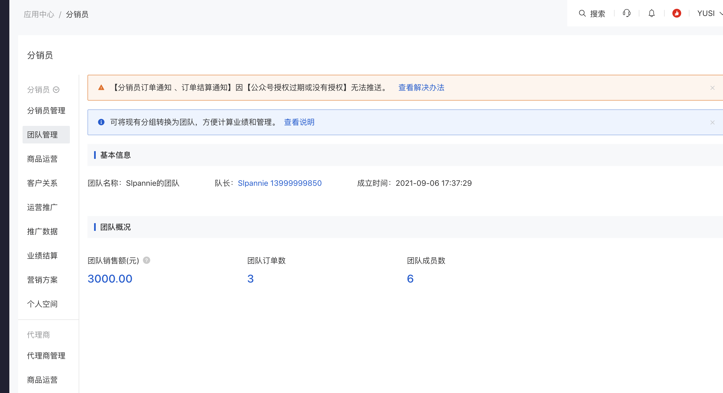Screen dimensions: 723x393
Task: Dismiss the orange warning banner
Action: tap(712, 88)
